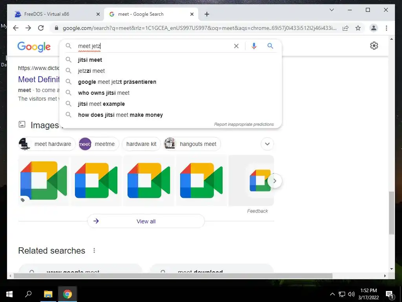Click the address bar URL

(199, 28)
